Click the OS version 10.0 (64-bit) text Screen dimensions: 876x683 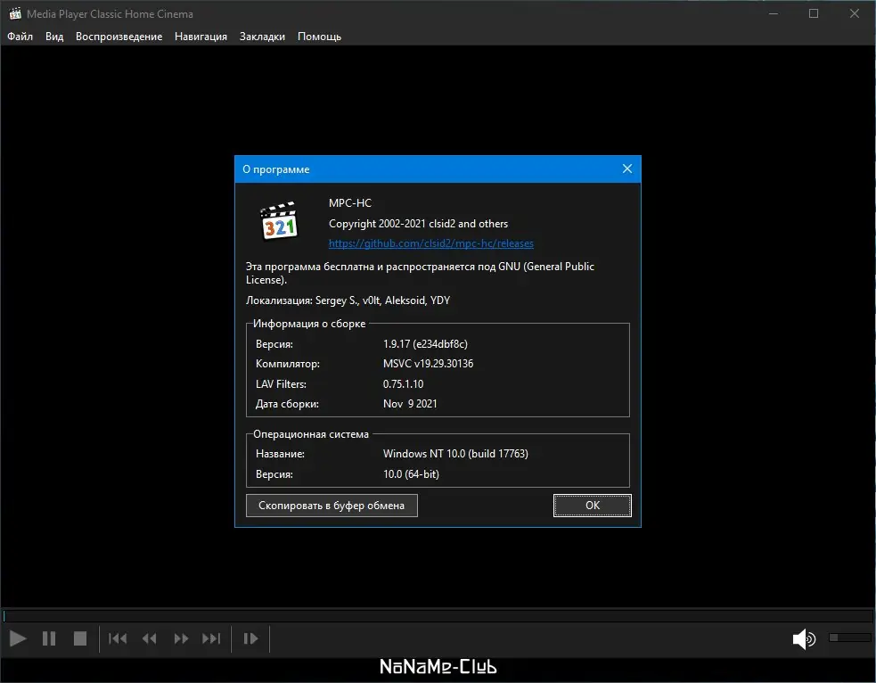[411, 474]
